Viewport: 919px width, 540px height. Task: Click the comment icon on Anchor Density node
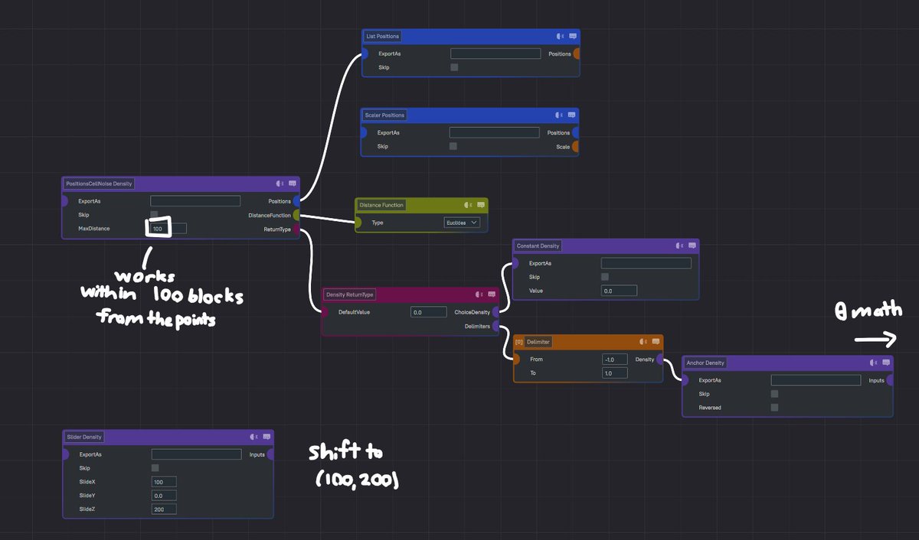[x=886, y=363]
